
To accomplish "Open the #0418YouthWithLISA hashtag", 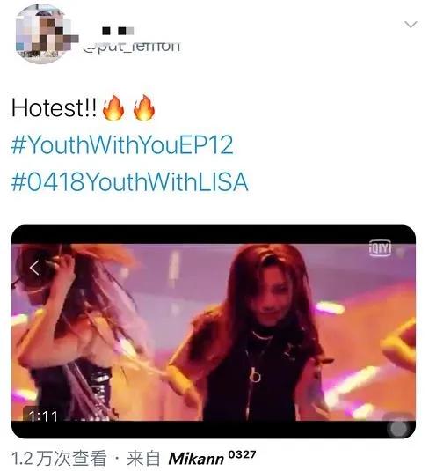I will [129, 181].
